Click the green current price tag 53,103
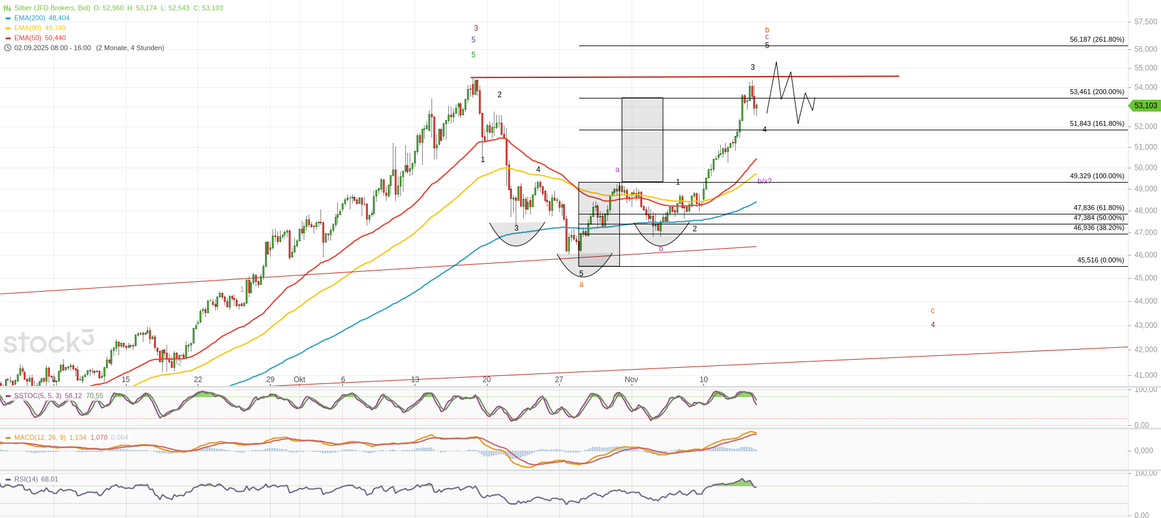The image size is (1161, 518). 1145,106
